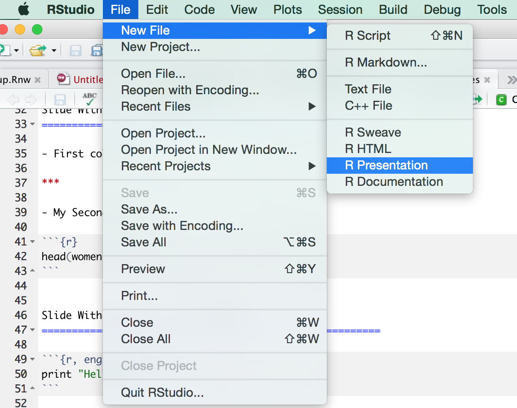Select Preview in the File menu
This screenshot has height=408, width=517.
[x=215, y=269]
